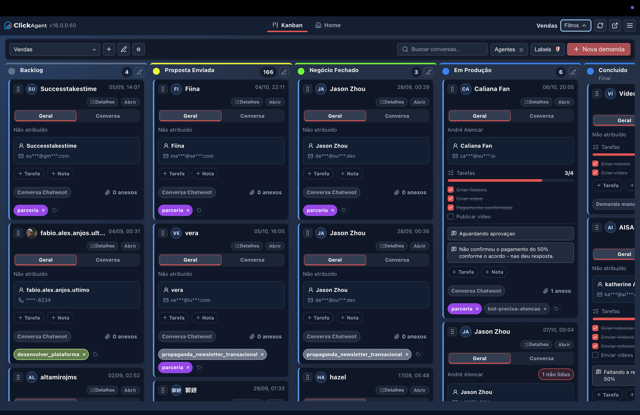Screen dimensions: 640x415
Task: Click the Proposta Enviada count badge 166
Action: (268, 72)
